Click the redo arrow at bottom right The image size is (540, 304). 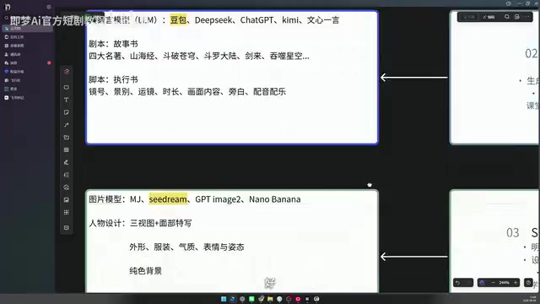click(x=468, y=283)
